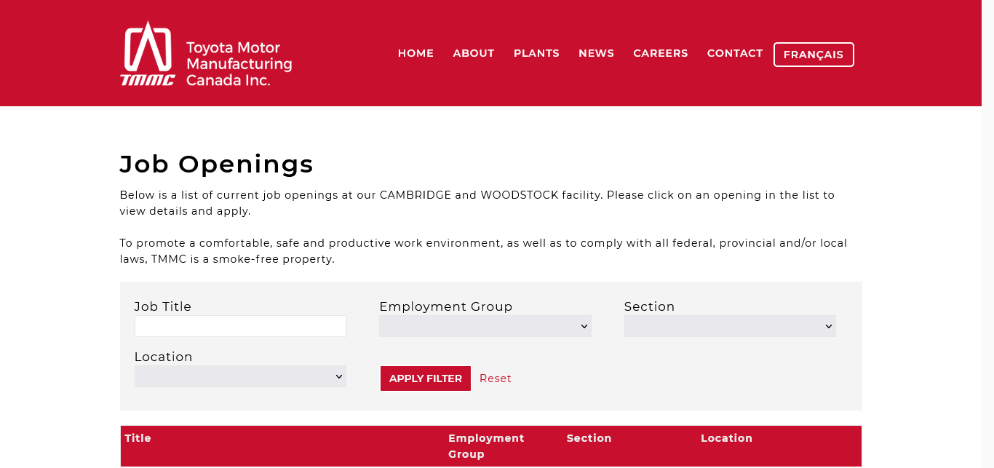Click into the Job Title input field

(240, 326)
